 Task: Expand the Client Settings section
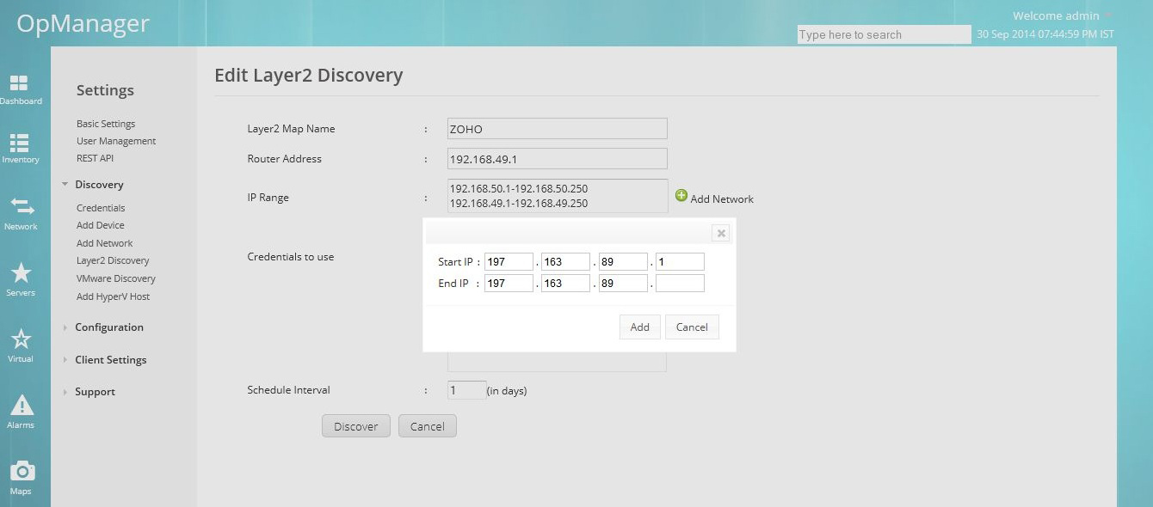tap(112, 359)
